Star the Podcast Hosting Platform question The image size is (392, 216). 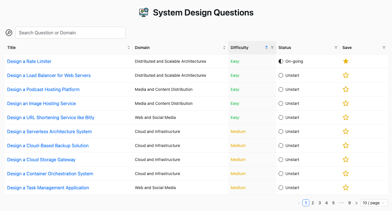click(x=346, y=89)
